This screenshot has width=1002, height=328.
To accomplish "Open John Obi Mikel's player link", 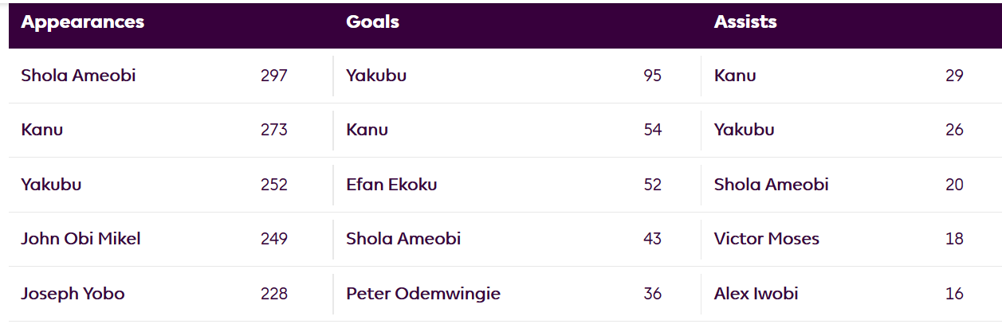I will (81, 239).
